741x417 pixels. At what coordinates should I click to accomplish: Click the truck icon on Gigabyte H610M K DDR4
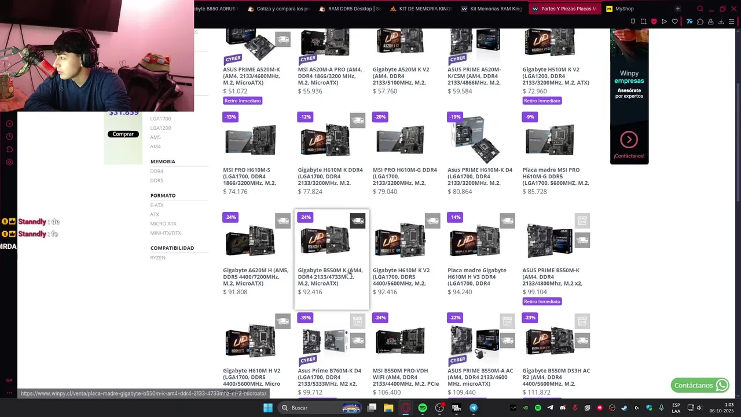[x=357, y=120]
